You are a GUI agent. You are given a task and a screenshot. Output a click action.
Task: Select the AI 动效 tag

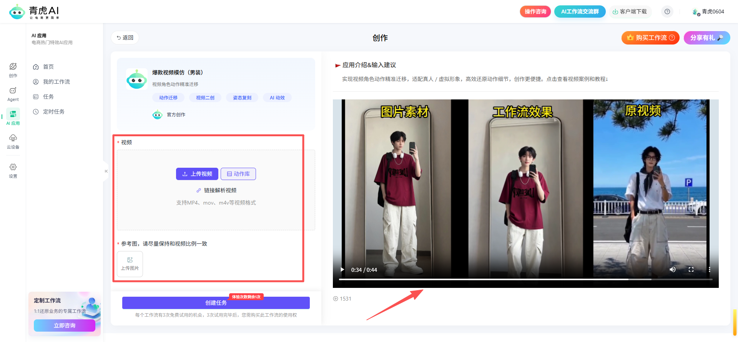(277, 97)
